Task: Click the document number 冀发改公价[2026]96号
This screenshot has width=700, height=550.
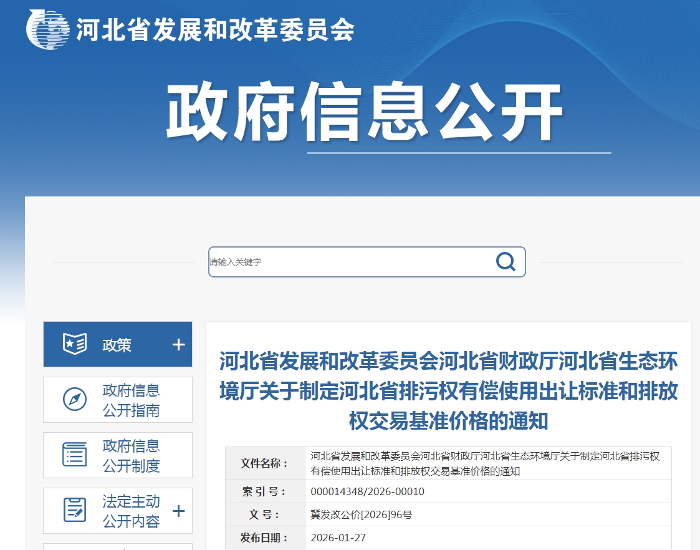Action: pyautogui.click(x=361, y=514)
